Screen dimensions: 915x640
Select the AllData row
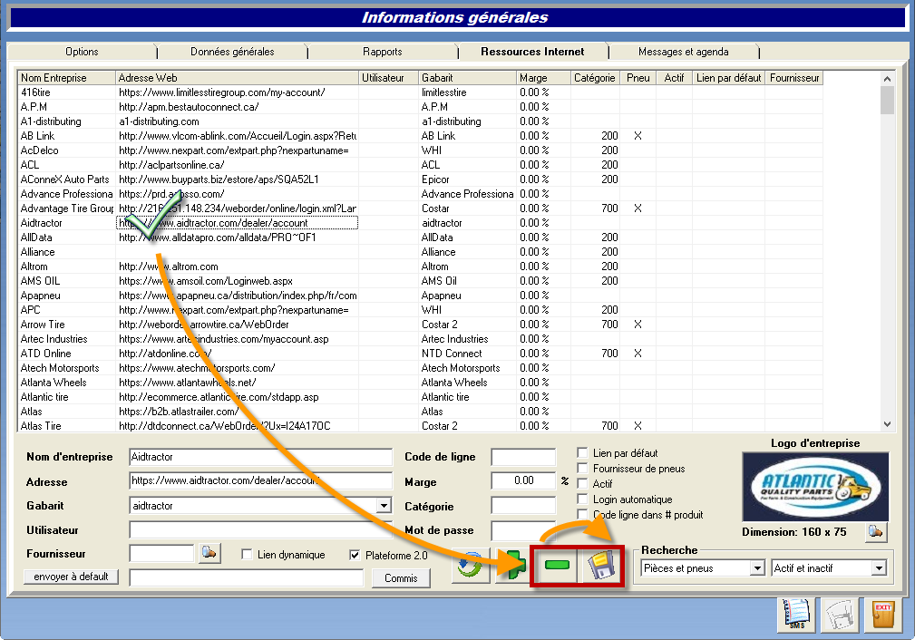[420, 238]
